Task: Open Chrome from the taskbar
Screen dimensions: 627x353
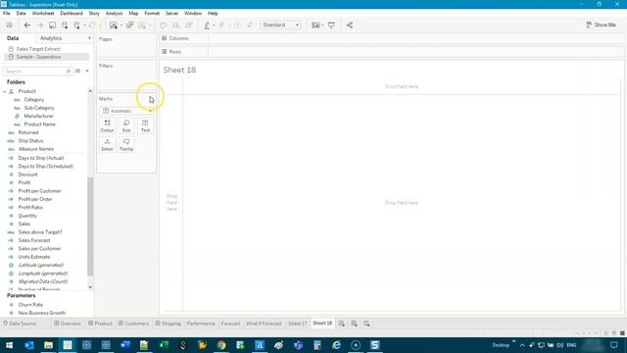Action: (x=221, y=345)
